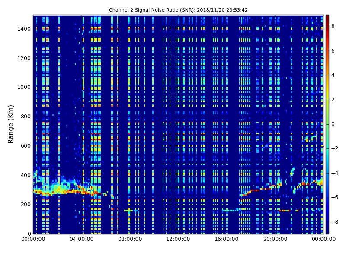Click the 0 range tick label
The height and width of the screenshot is (259, 346).
29,234
